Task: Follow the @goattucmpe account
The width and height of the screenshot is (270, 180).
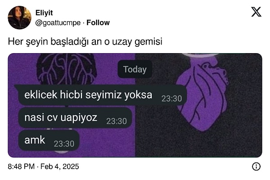Action: click(98, 22)
